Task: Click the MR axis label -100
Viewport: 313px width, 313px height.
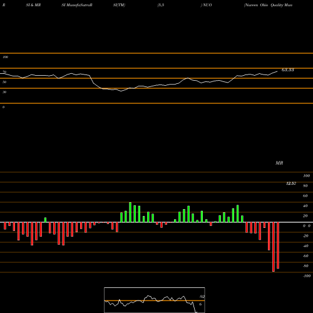Action: point(307,276)
